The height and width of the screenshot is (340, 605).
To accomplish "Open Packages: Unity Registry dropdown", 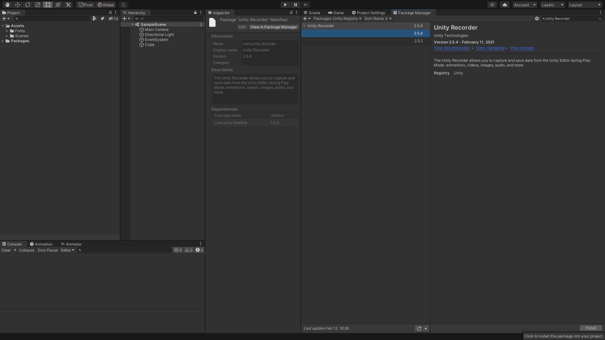I will click(337, 19).
